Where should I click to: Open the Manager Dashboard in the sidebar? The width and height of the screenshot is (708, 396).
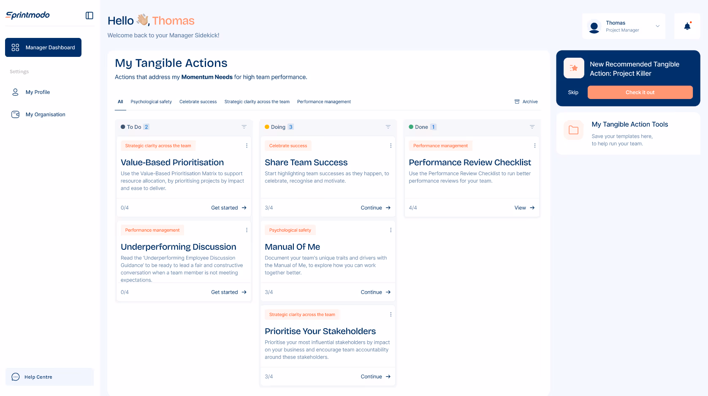pyautogui.click(x=43, y=47)
